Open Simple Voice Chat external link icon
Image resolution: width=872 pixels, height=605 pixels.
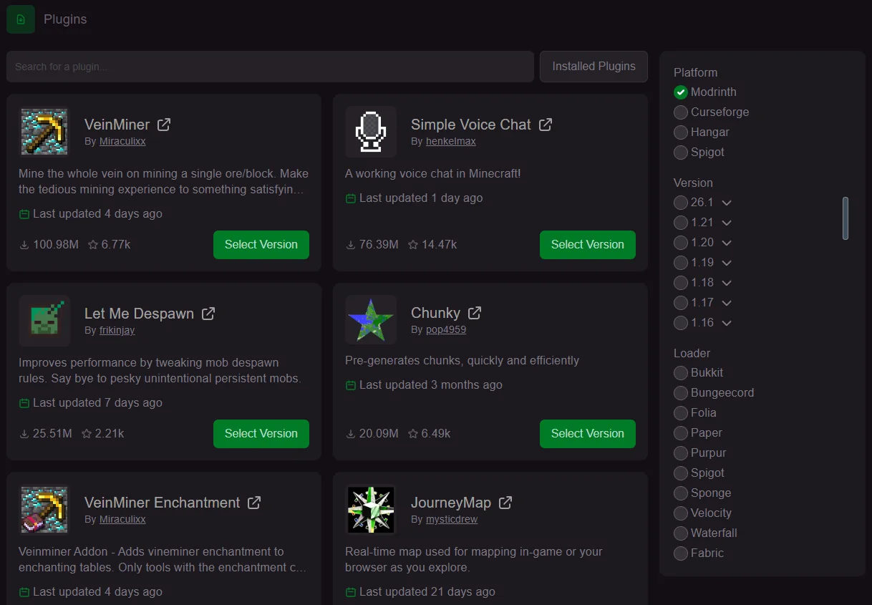546,124
